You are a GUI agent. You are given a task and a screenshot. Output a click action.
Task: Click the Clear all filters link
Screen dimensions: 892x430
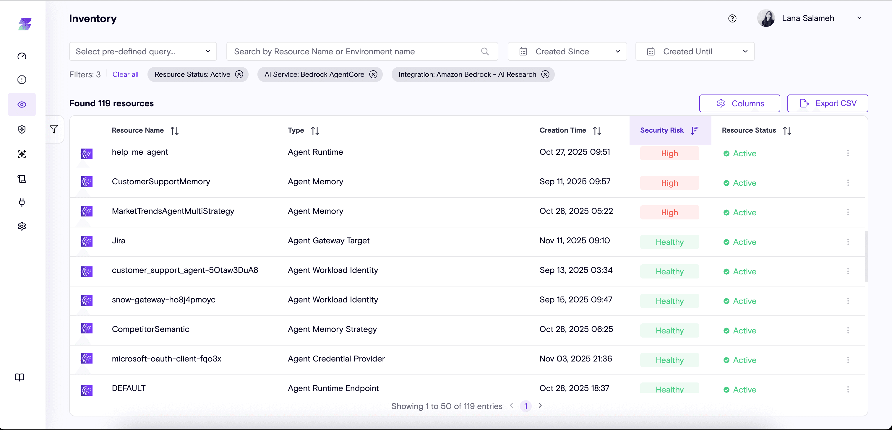(125, 74)
